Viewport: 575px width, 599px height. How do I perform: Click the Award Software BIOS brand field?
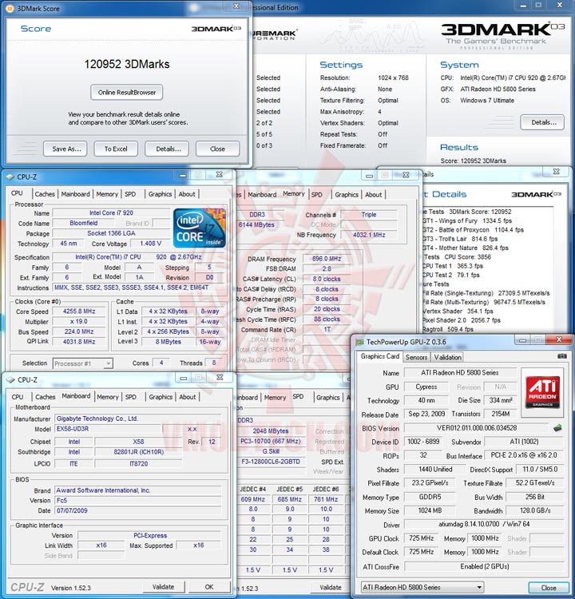[137, 490]
